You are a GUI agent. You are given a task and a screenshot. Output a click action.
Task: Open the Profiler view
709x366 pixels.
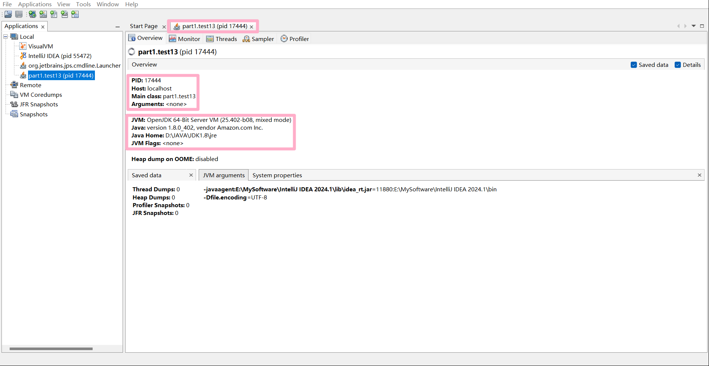pos(295,39)
